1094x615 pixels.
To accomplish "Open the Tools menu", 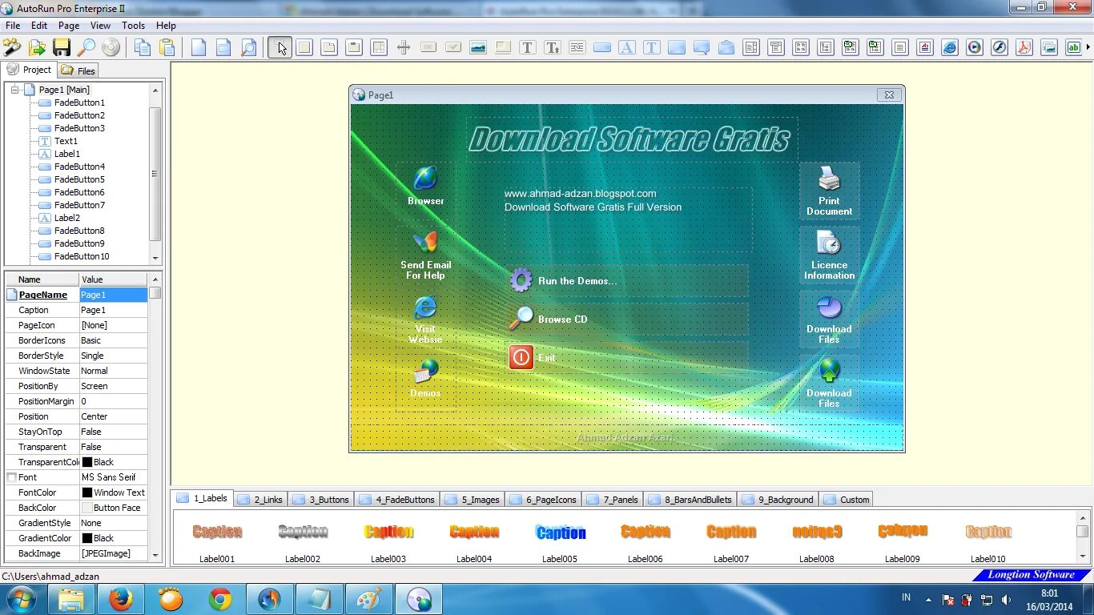I will pos(133,26).
